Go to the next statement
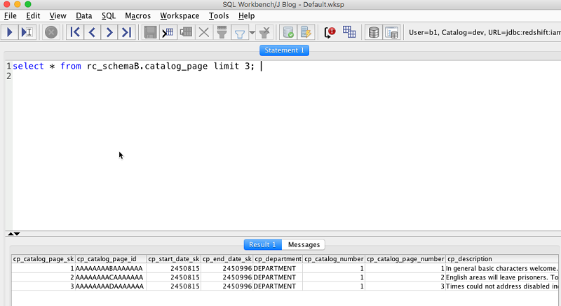 109,32
